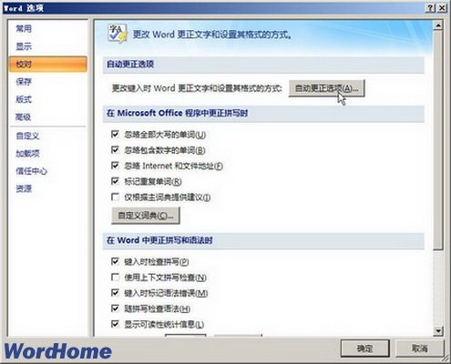The height and width of the screenshot is (364, 451).
Task: Toggle 忽略全部大写的单词 checkbox
Action: pyautogui.click(x=115, y=134)
